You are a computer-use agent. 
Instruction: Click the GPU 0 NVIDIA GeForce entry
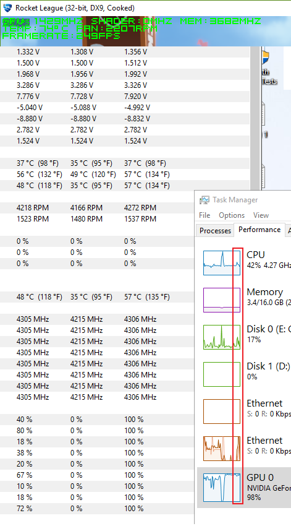click(x=269, y=487)
